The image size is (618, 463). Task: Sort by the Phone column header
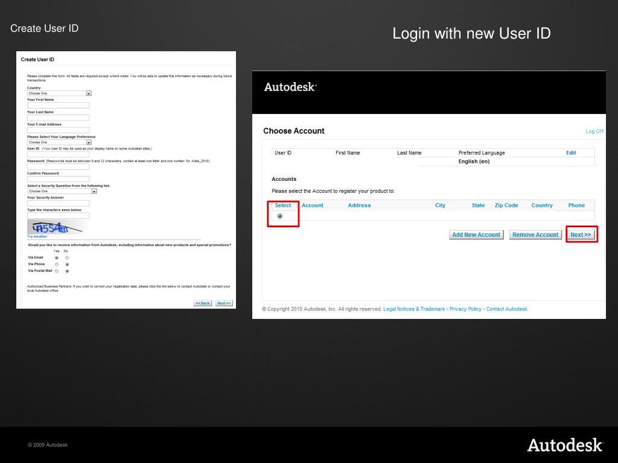pos(576,206)
